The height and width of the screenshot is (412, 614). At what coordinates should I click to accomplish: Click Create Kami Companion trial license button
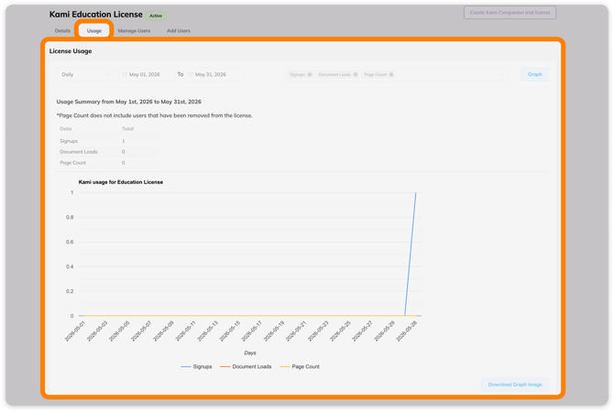510,13
